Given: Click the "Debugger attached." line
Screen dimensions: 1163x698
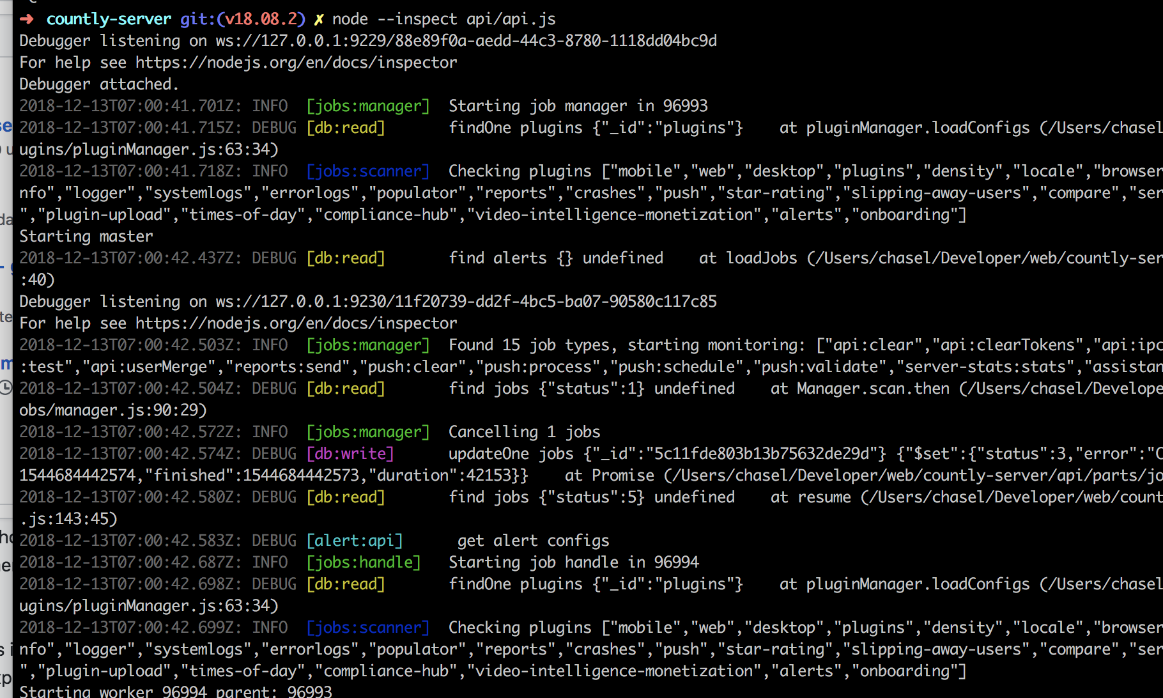Looking at the screenshot, I should click(99, 84).
